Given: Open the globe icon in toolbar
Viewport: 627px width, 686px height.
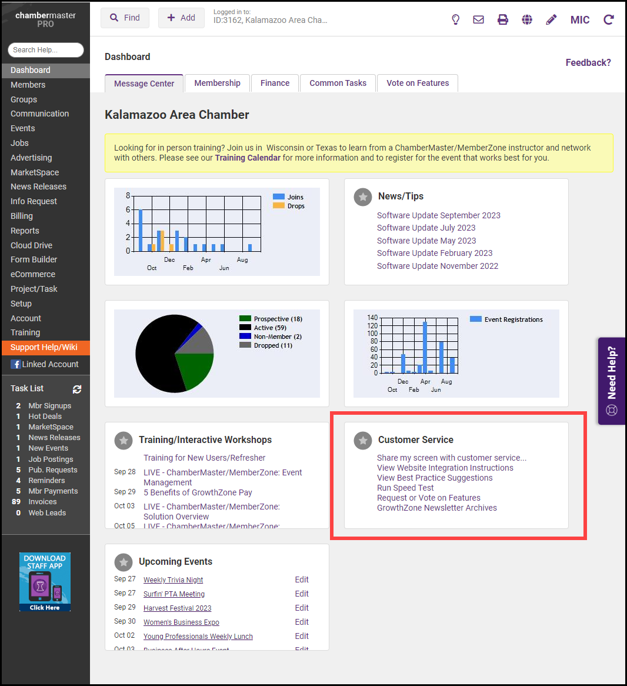Looking at the screenshot, I should click(527, 19).
